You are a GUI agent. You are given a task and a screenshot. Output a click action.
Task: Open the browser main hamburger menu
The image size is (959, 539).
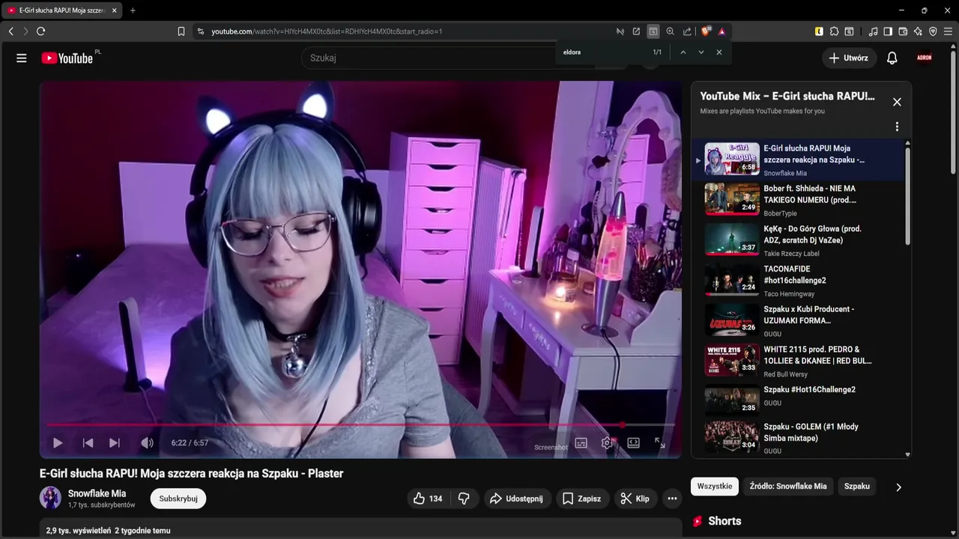click(x=948, y=31)
